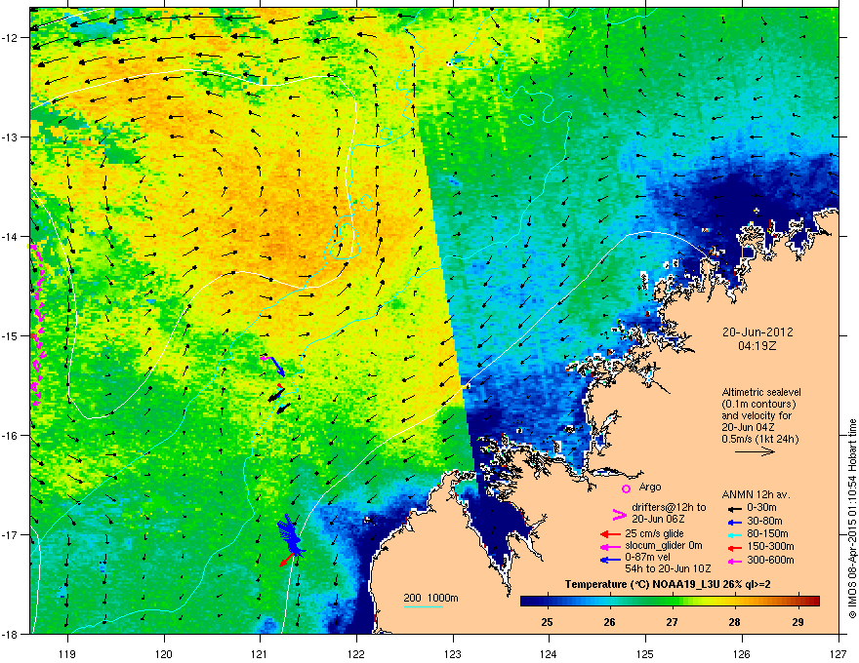This screenshot has width=859, height=663.
Task: Select the magenta slocum_glider 0m arrow
Action: 610,546
